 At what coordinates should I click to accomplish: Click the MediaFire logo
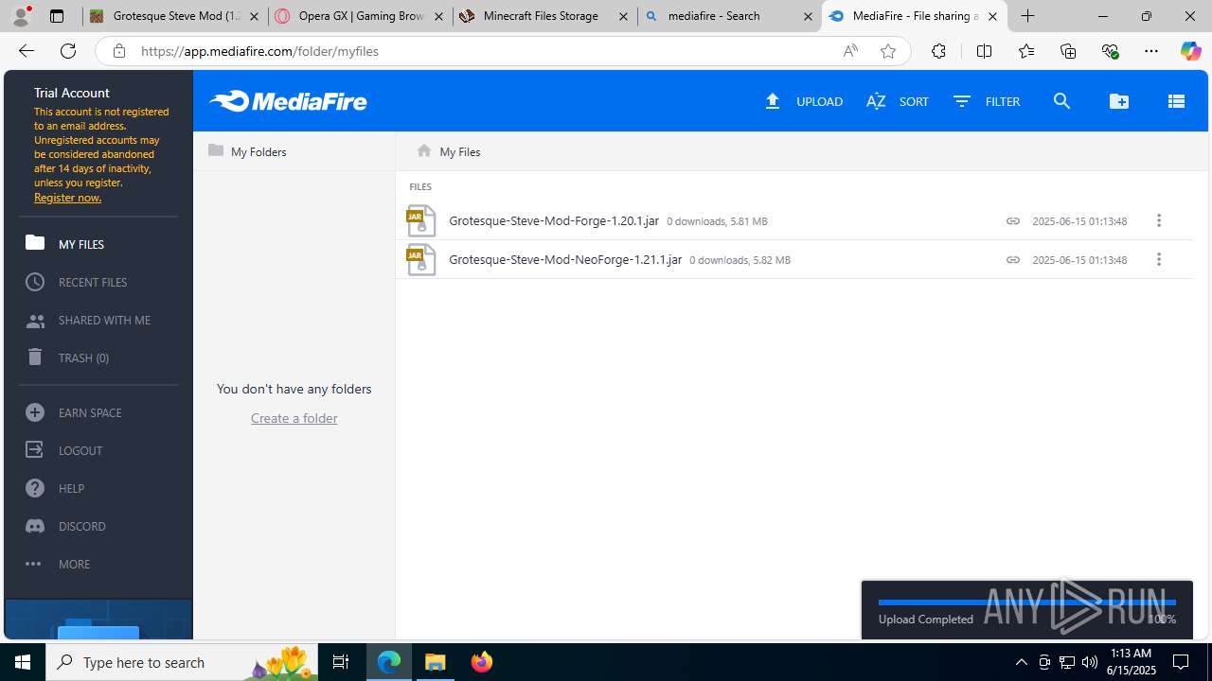tap(288, 101)
